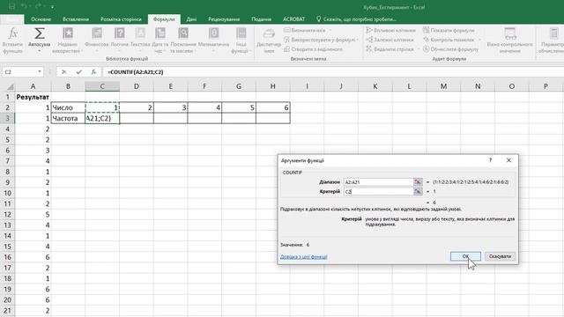
Task: Open the Рецензування (Review) tab
Action: [x=224, y=19]
